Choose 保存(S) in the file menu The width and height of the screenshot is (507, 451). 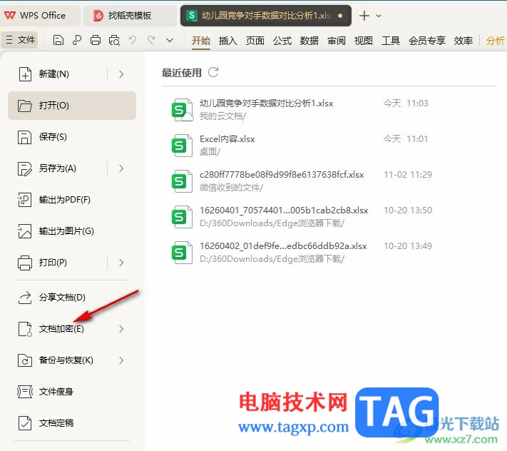coord(72,137)
